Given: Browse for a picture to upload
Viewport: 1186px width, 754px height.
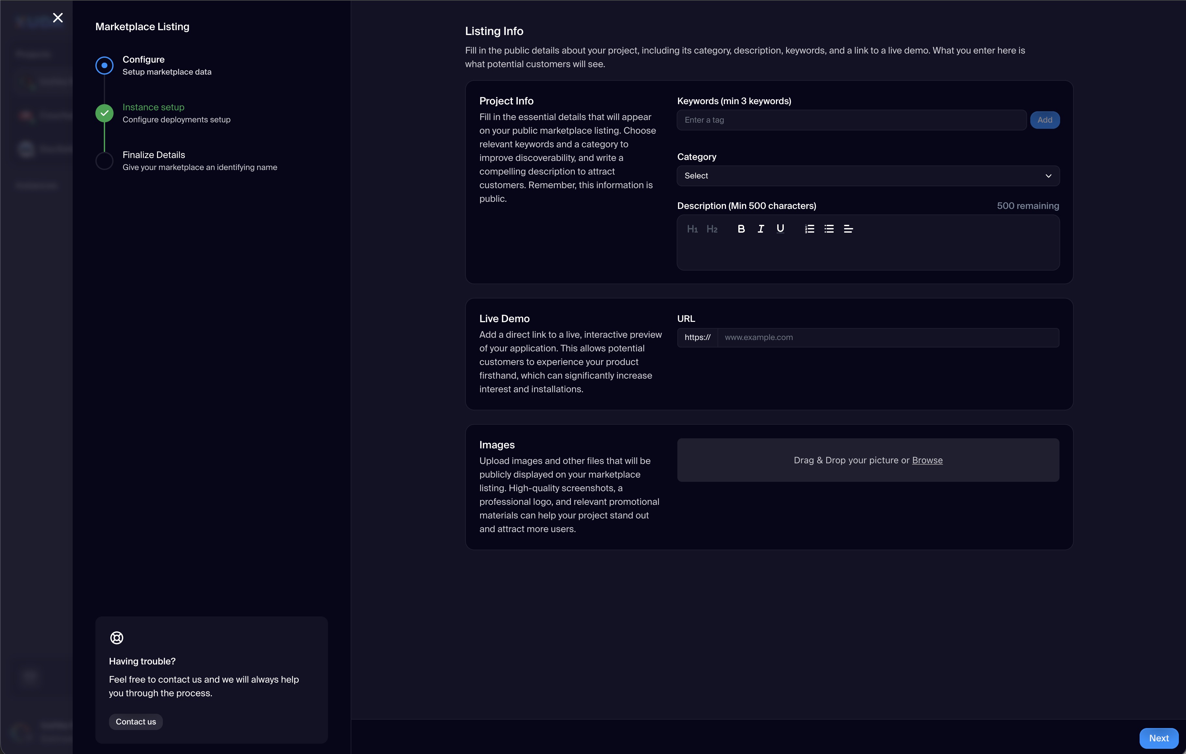Looking at the screenshot, I should point(927,460).
